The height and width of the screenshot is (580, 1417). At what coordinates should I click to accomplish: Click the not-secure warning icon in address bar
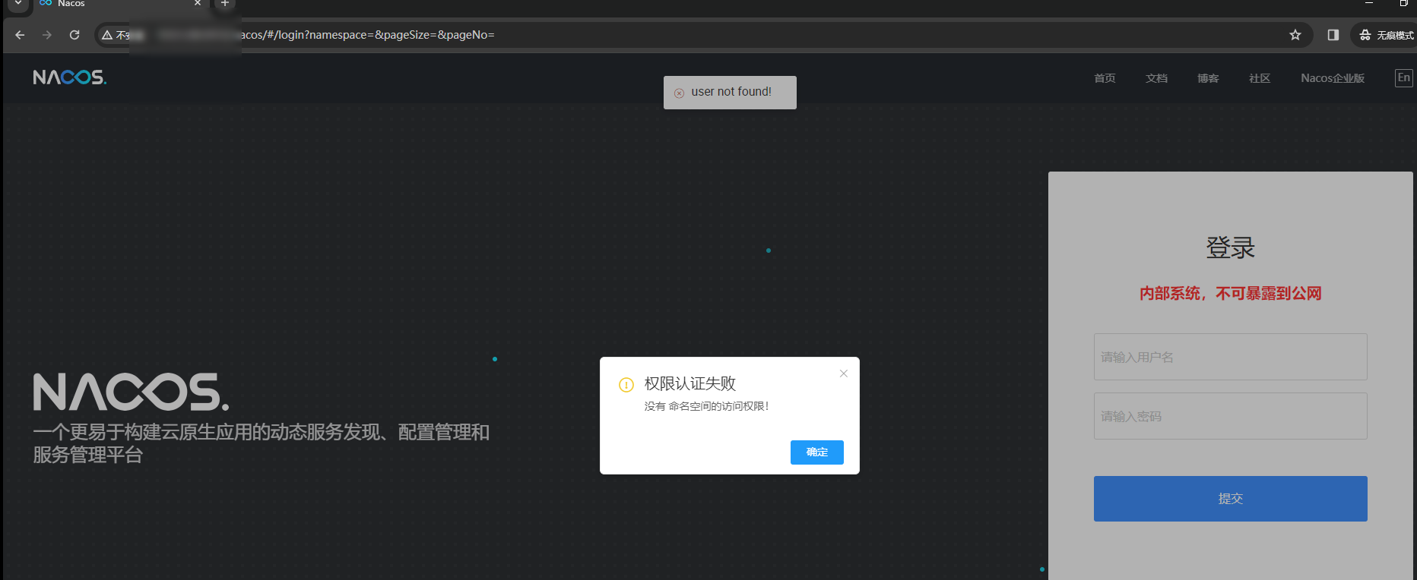pos(107,35)
